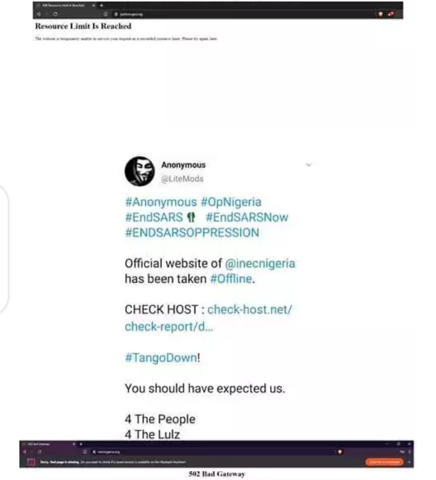Open the #ENDSARSOPPRESSION hashtag
436x480 pixels.
tap(192, 232)
